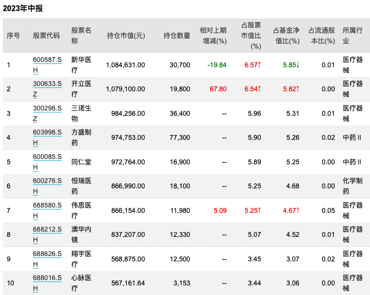Open stock code link 688016.SH
The height and width of the screenshot is (295, 370).
click(47, 283)
